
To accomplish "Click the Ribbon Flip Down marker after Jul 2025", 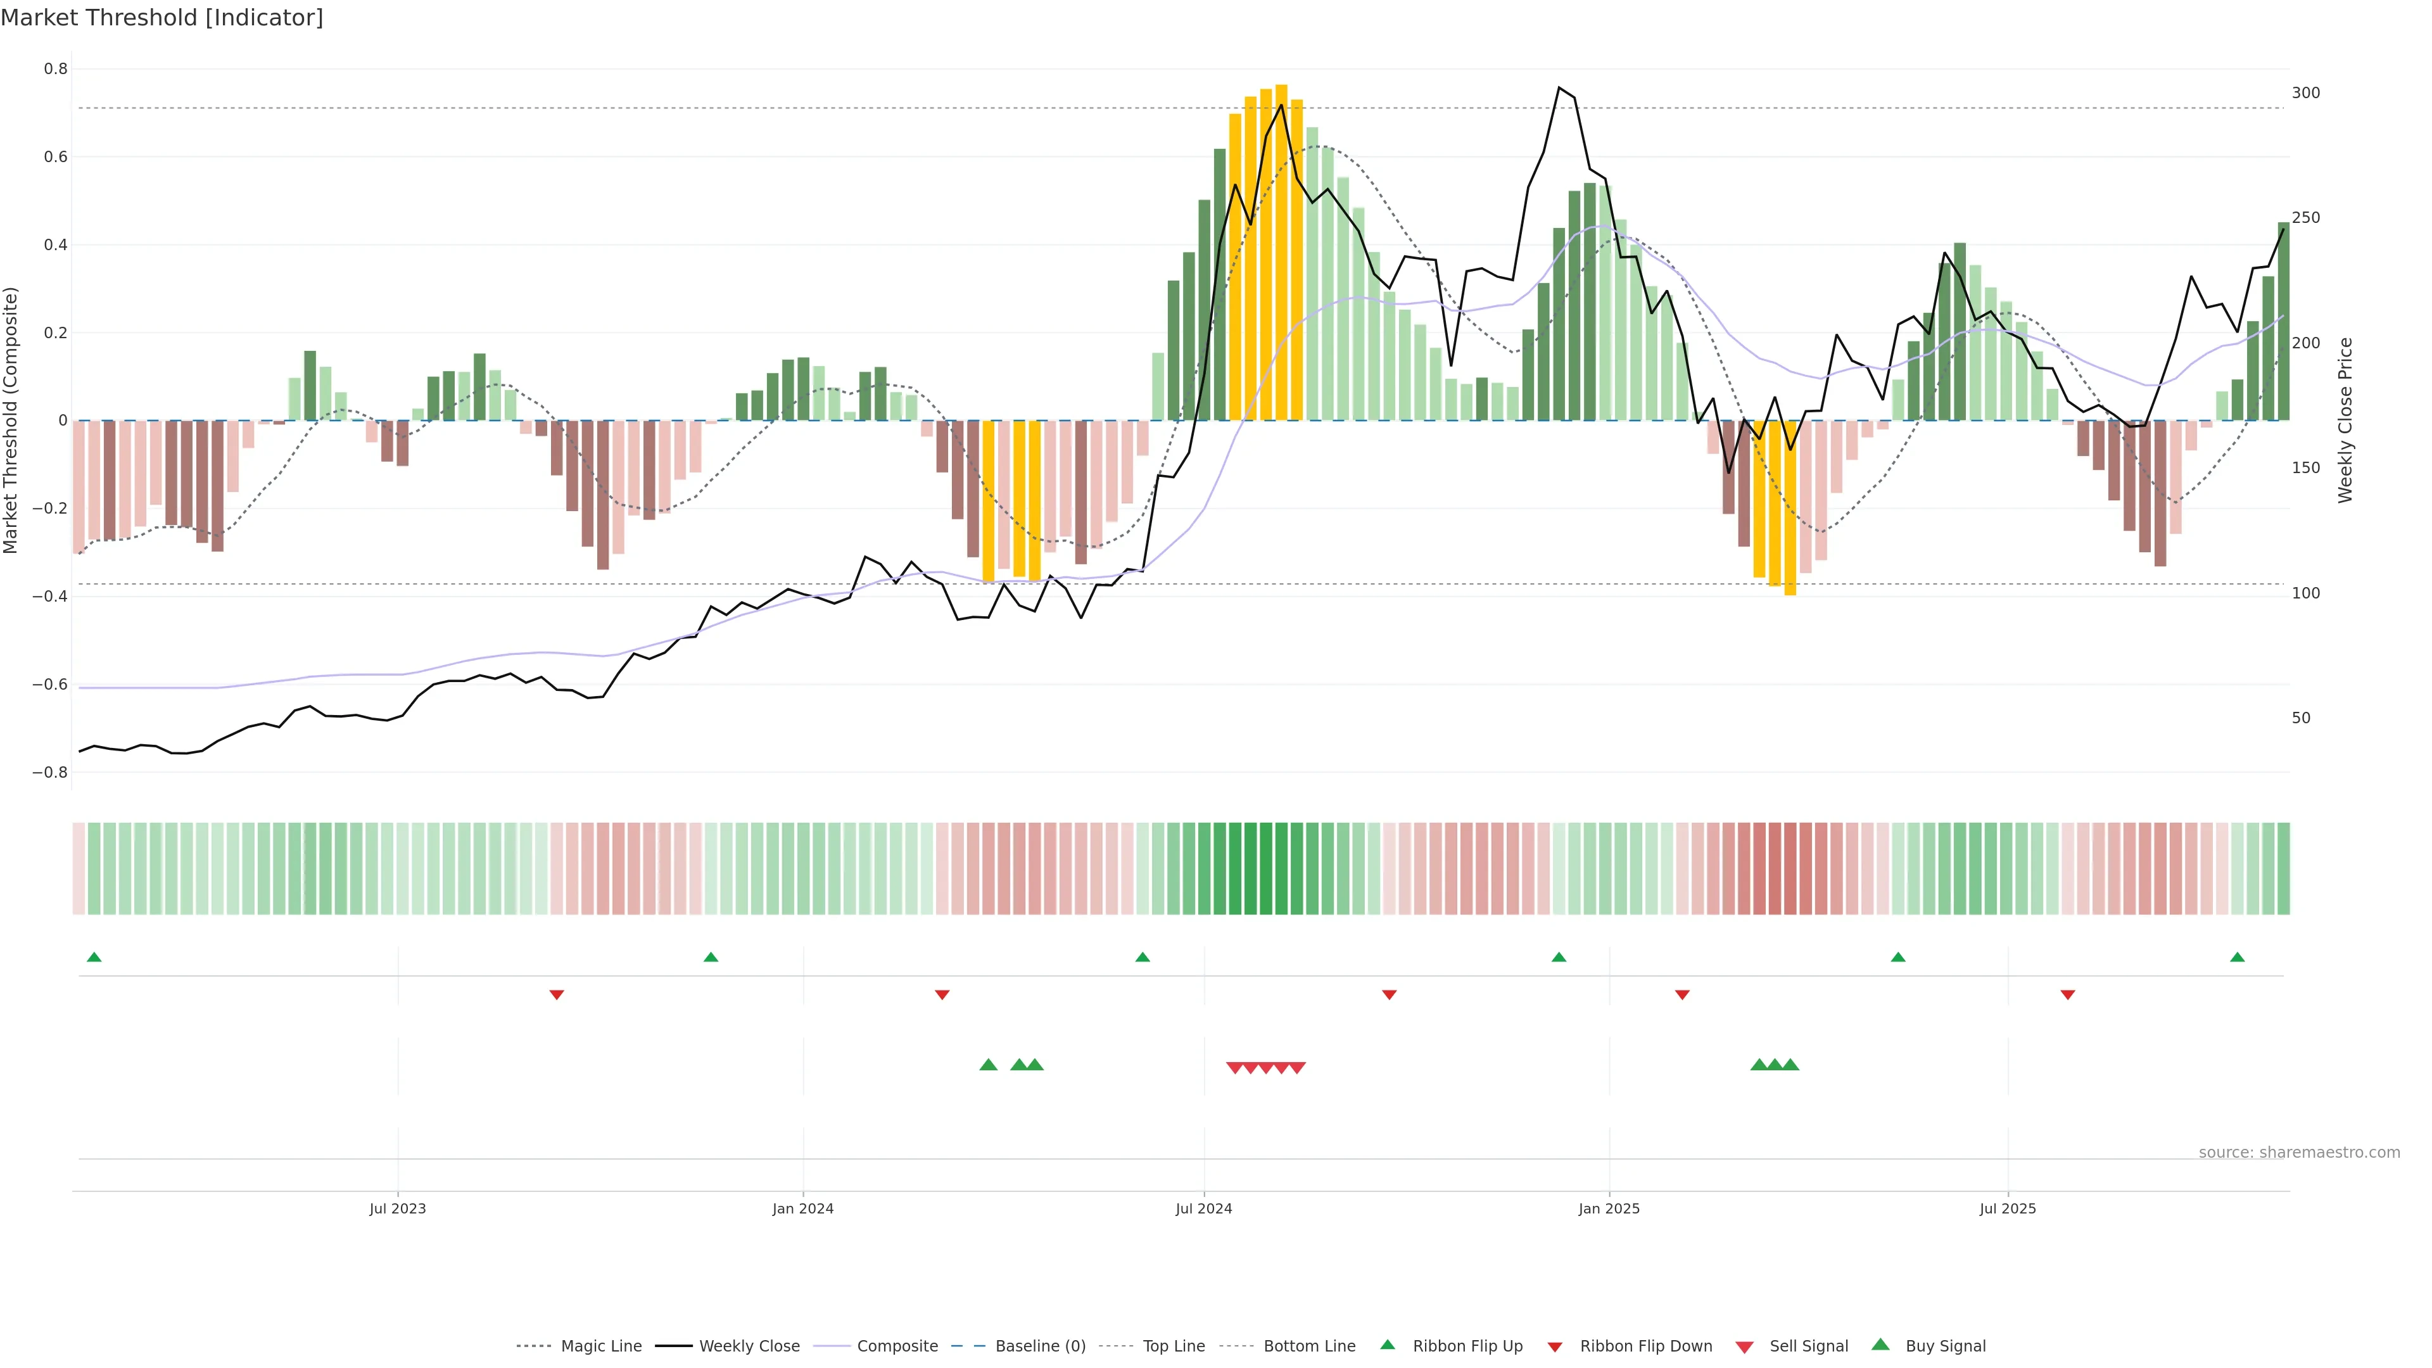I will coord(2068,995).
